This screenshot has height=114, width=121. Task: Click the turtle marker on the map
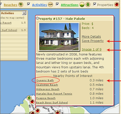29,98
